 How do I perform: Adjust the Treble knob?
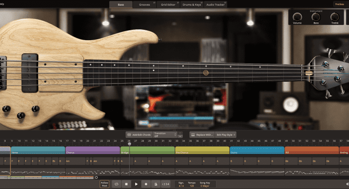click(335, 17)
